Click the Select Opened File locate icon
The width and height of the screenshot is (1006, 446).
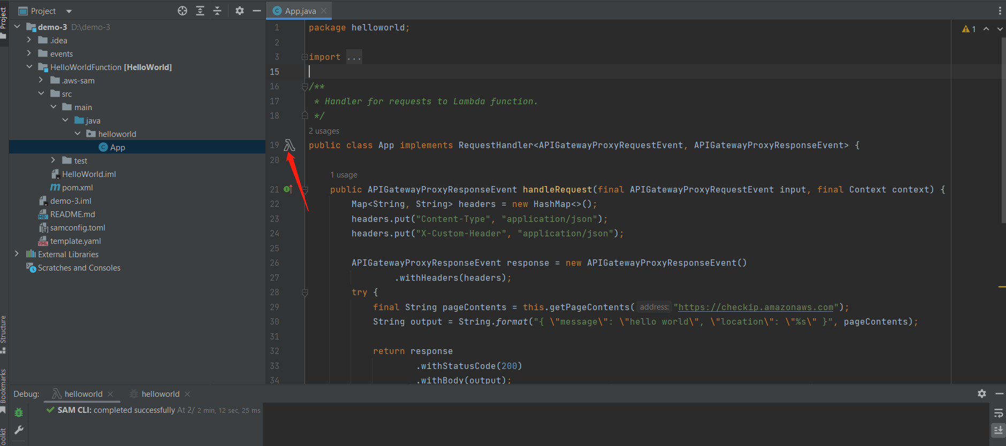pos(182,11)
